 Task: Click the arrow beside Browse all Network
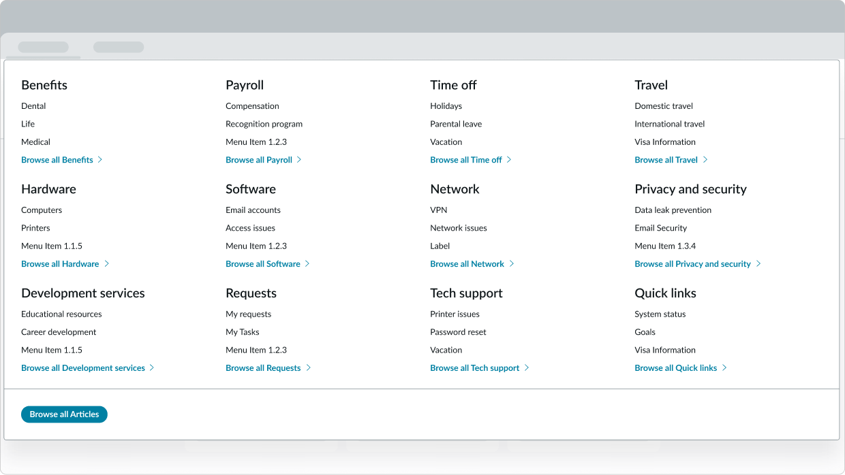coord(511,264)
